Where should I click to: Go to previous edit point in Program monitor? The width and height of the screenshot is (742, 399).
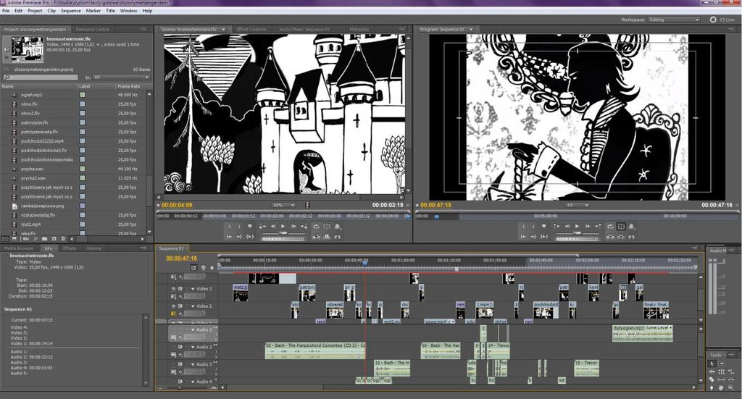pos(556,227)
